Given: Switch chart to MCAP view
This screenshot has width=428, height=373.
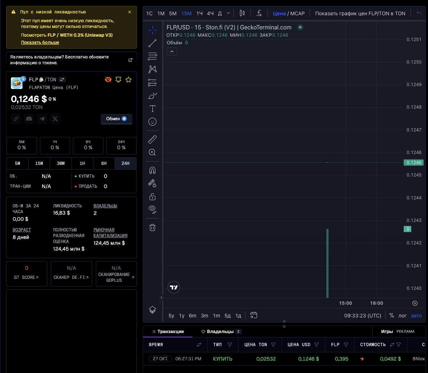Looking at the screenshot, I should pyautogui.click(x=297, y=13).
